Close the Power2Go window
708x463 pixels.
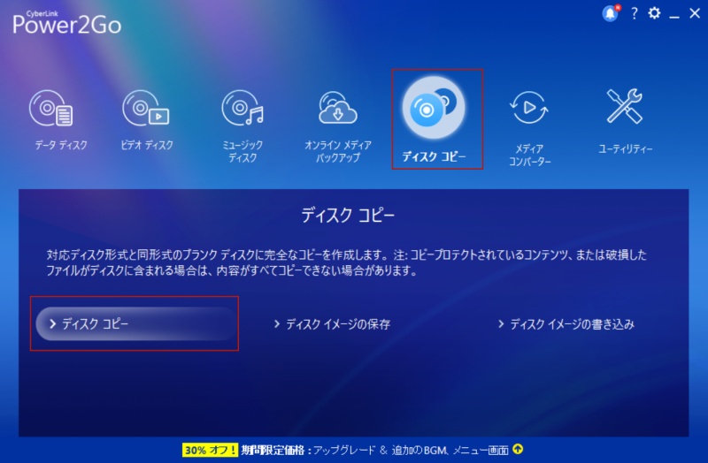pyautogui.click(x=695, y=13)
